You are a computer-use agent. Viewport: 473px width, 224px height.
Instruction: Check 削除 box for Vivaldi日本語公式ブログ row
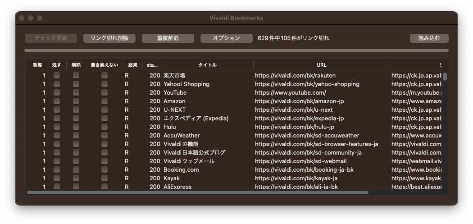(76, 152)
